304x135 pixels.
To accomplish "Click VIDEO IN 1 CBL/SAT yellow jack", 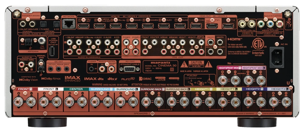I will 242,24.
